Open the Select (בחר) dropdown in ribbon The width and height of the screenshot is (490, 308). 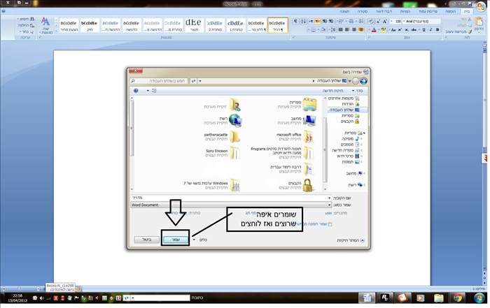click(x=27, y=31)
